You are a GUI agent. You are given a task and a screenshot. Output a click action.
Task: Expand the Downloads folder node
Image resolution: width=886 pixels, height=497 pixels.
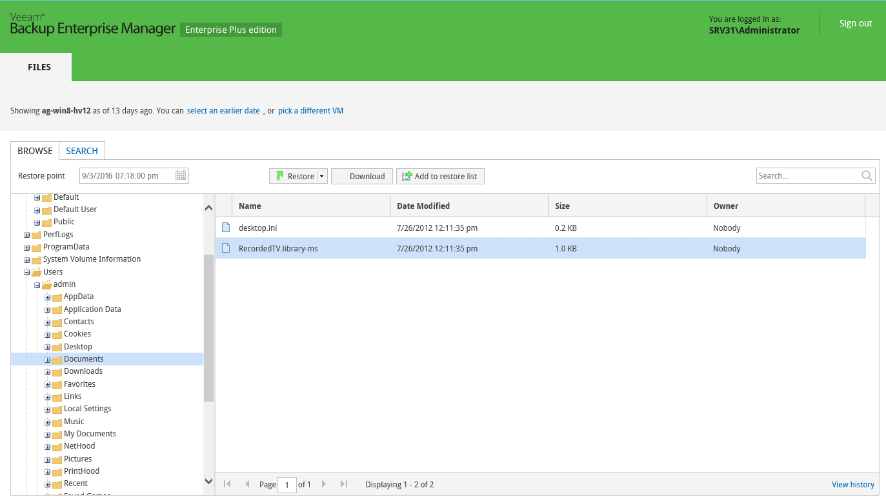pos(48,372)
